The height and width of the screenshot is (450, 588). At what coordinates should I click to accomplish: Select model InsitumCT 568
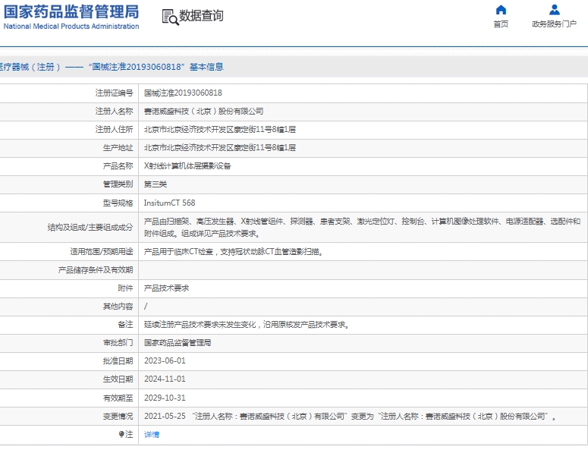pos(169,203)
